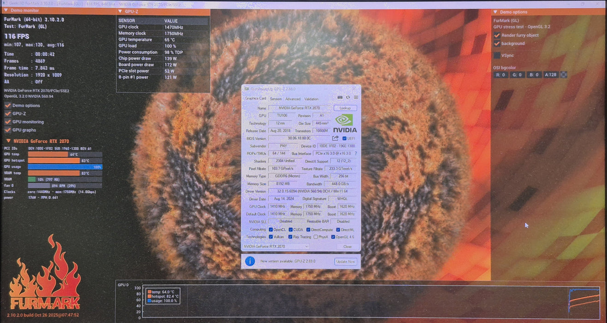Click the Power consumption 98 % TDP row

[163, 52]
